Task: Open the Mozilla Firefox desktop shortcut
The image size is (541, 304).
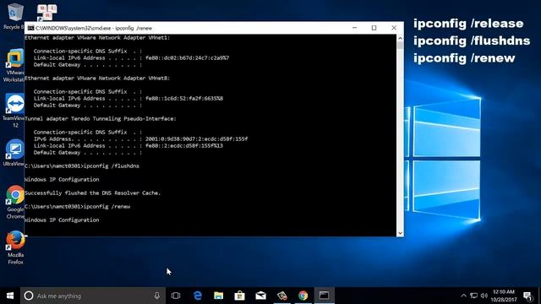Action: (15, 247)
